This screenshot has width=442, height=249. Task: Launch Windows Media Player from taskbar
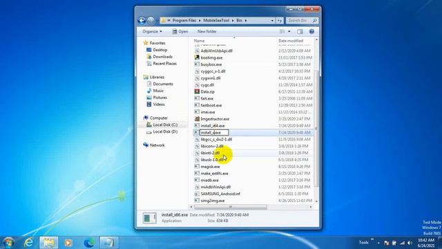point(68,243)
